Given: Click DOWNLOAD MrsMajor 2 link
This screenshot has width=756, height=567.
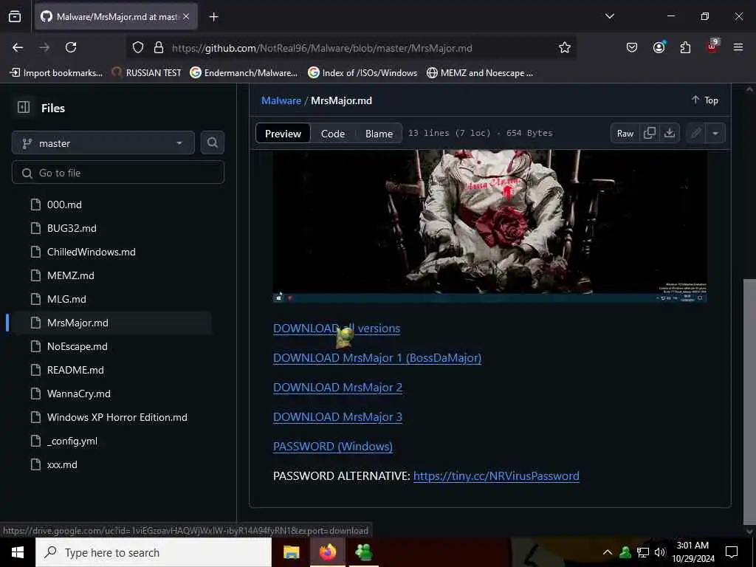Looking at the screenshot, I should [x=337, y=387].
